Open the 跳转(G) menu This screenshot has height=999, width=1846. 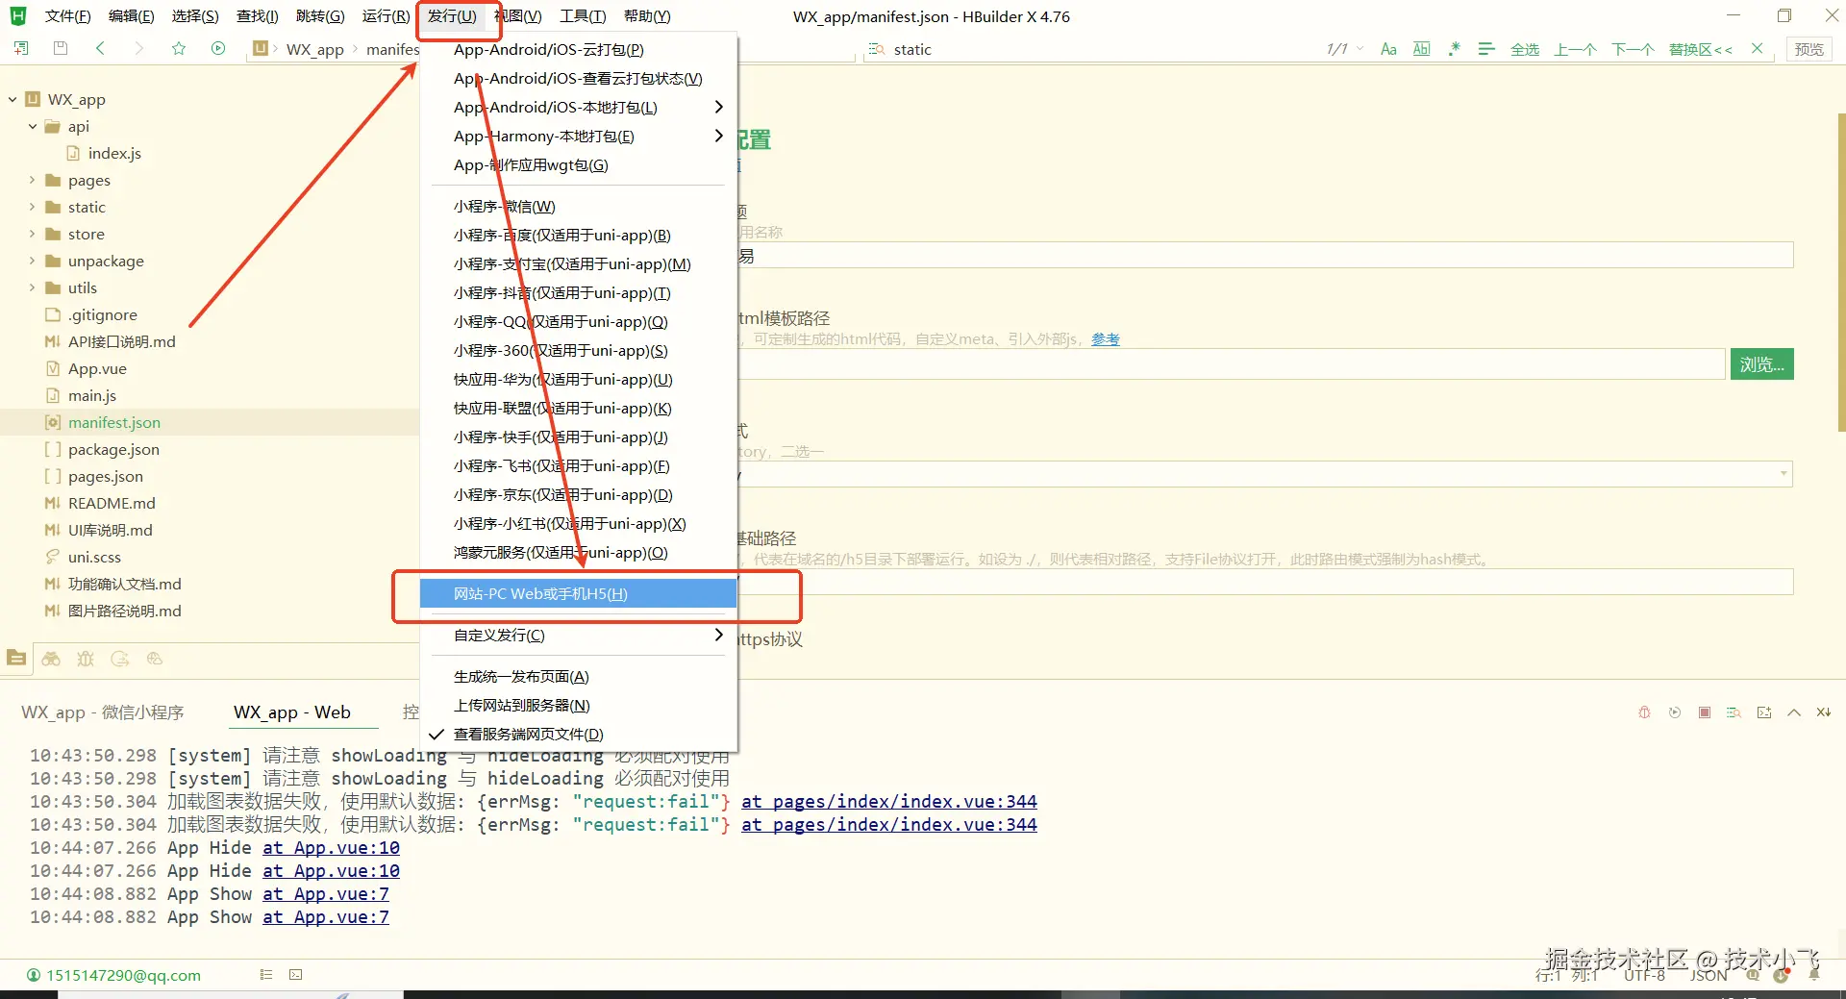coord(320,16)
